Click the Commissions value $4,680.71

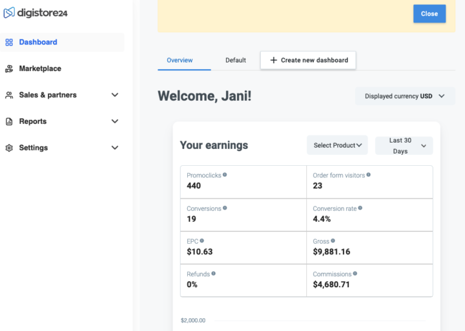pos(331,285)
